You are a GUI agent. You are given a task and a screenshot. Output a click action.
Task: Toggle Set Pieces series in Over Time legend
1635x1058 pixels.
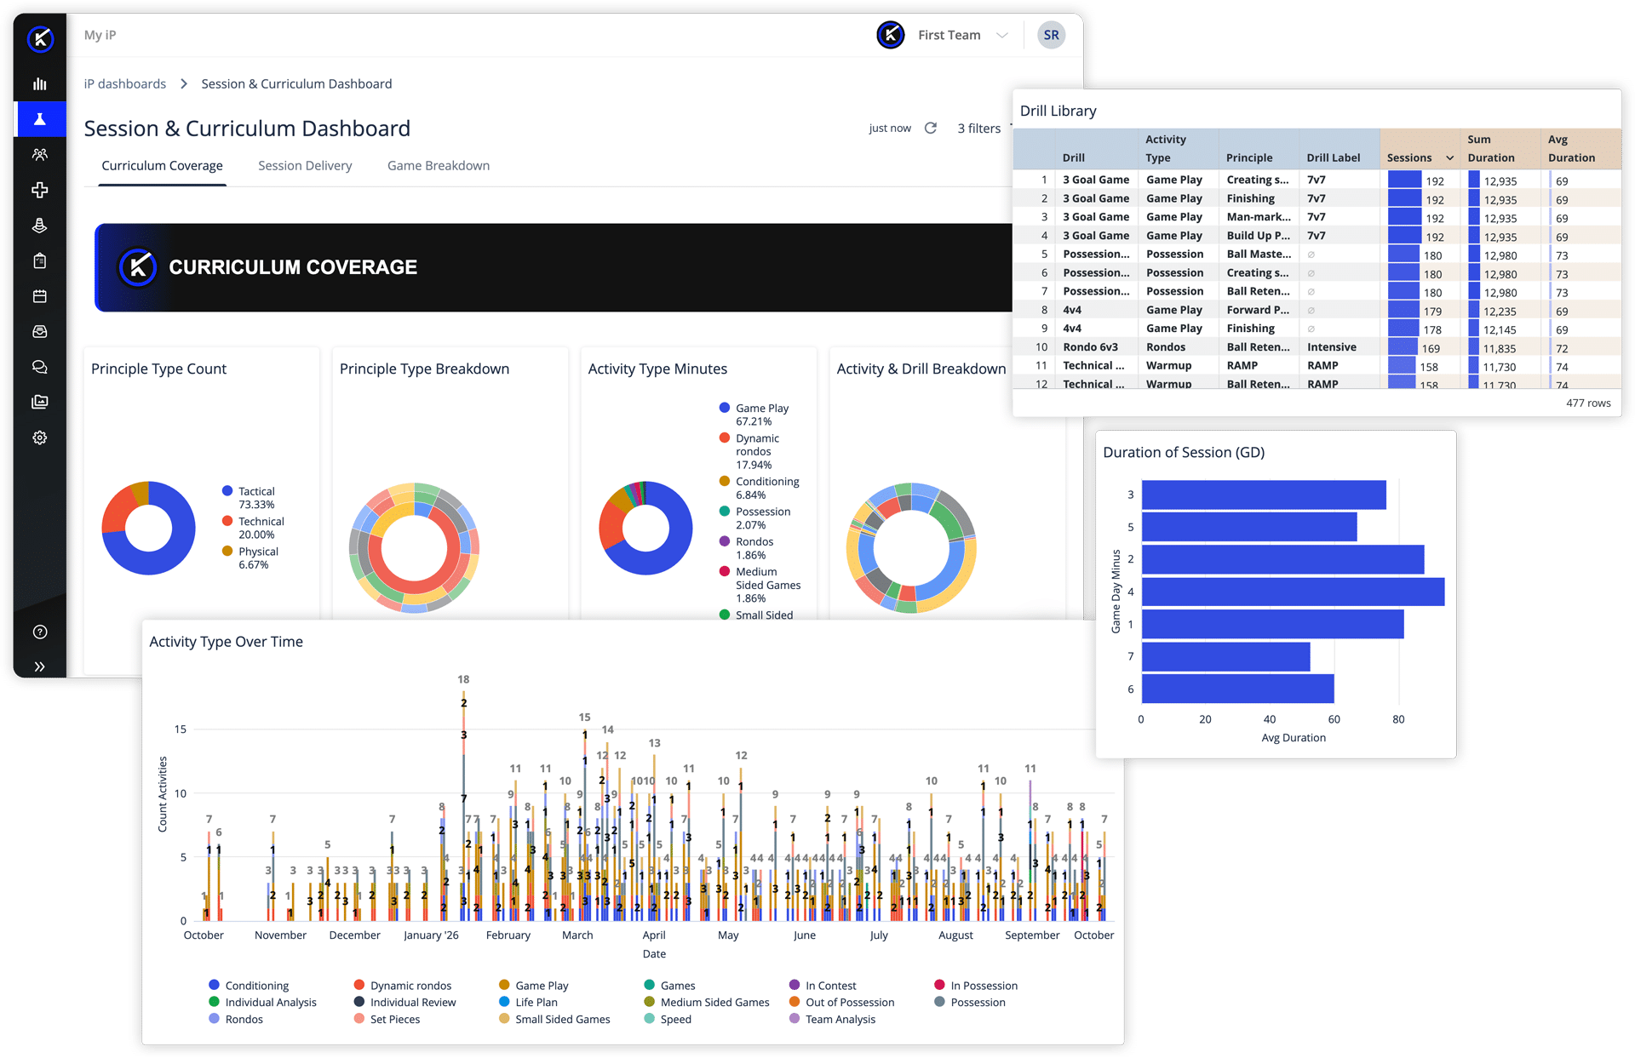[387, 1020]
